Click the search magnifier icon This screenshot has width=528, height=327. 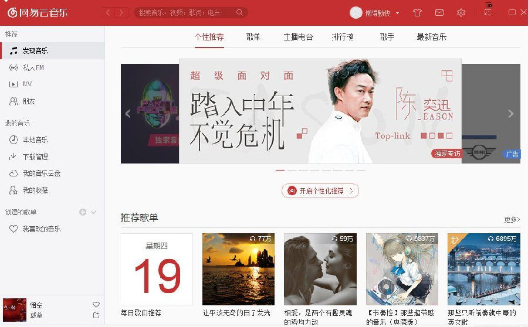[x=239, y=12]
